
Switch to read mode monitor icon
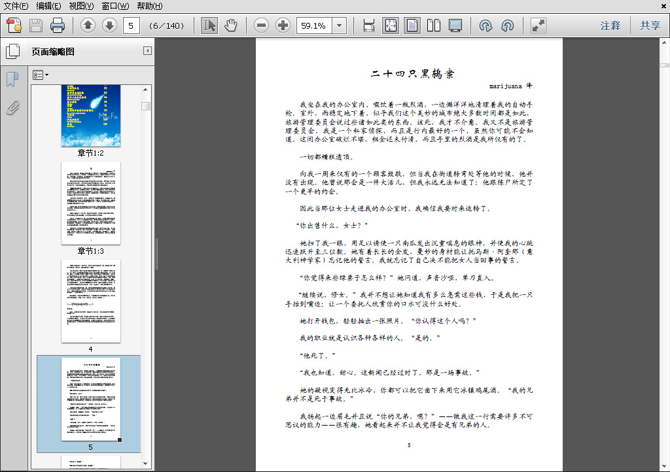[x=455, y=25]
